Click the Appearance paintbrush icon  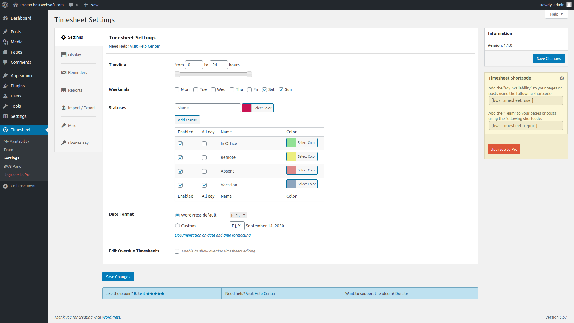[5, 76]
